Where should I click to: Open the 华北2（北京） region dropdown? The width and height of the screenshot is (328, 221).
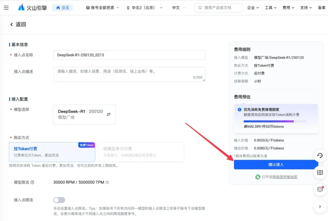[144, 8]
